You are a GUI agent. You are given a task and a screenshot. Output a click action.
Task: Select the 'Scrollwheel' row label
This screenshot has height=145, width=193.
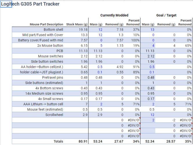click(54, 115)
